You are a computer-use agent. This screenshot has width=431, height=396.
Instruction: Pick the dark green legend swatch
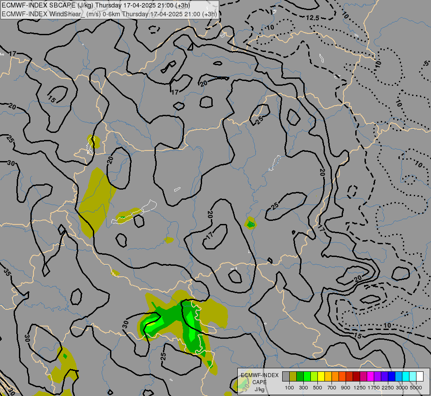(300, 376)
